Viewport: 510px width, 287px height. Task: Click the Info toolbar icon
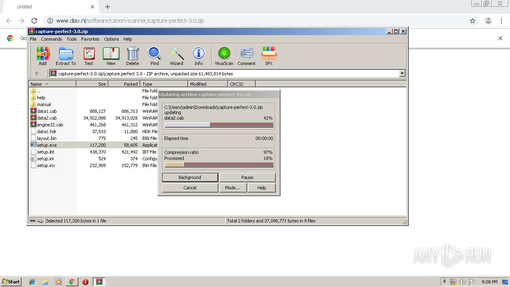tap(198, 56)
